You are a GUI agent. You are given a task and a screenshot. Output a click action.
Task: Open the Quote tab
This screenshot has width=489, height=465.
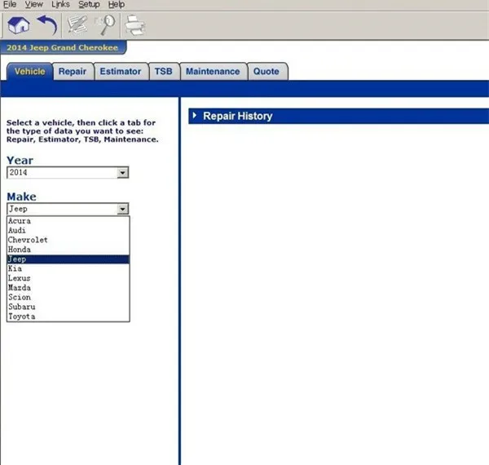pyautogui.click(x=267, y=72)
